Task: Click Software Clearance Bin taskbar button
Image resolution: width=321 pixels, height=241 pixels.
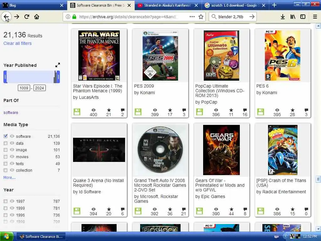Action: coord(41,237)
